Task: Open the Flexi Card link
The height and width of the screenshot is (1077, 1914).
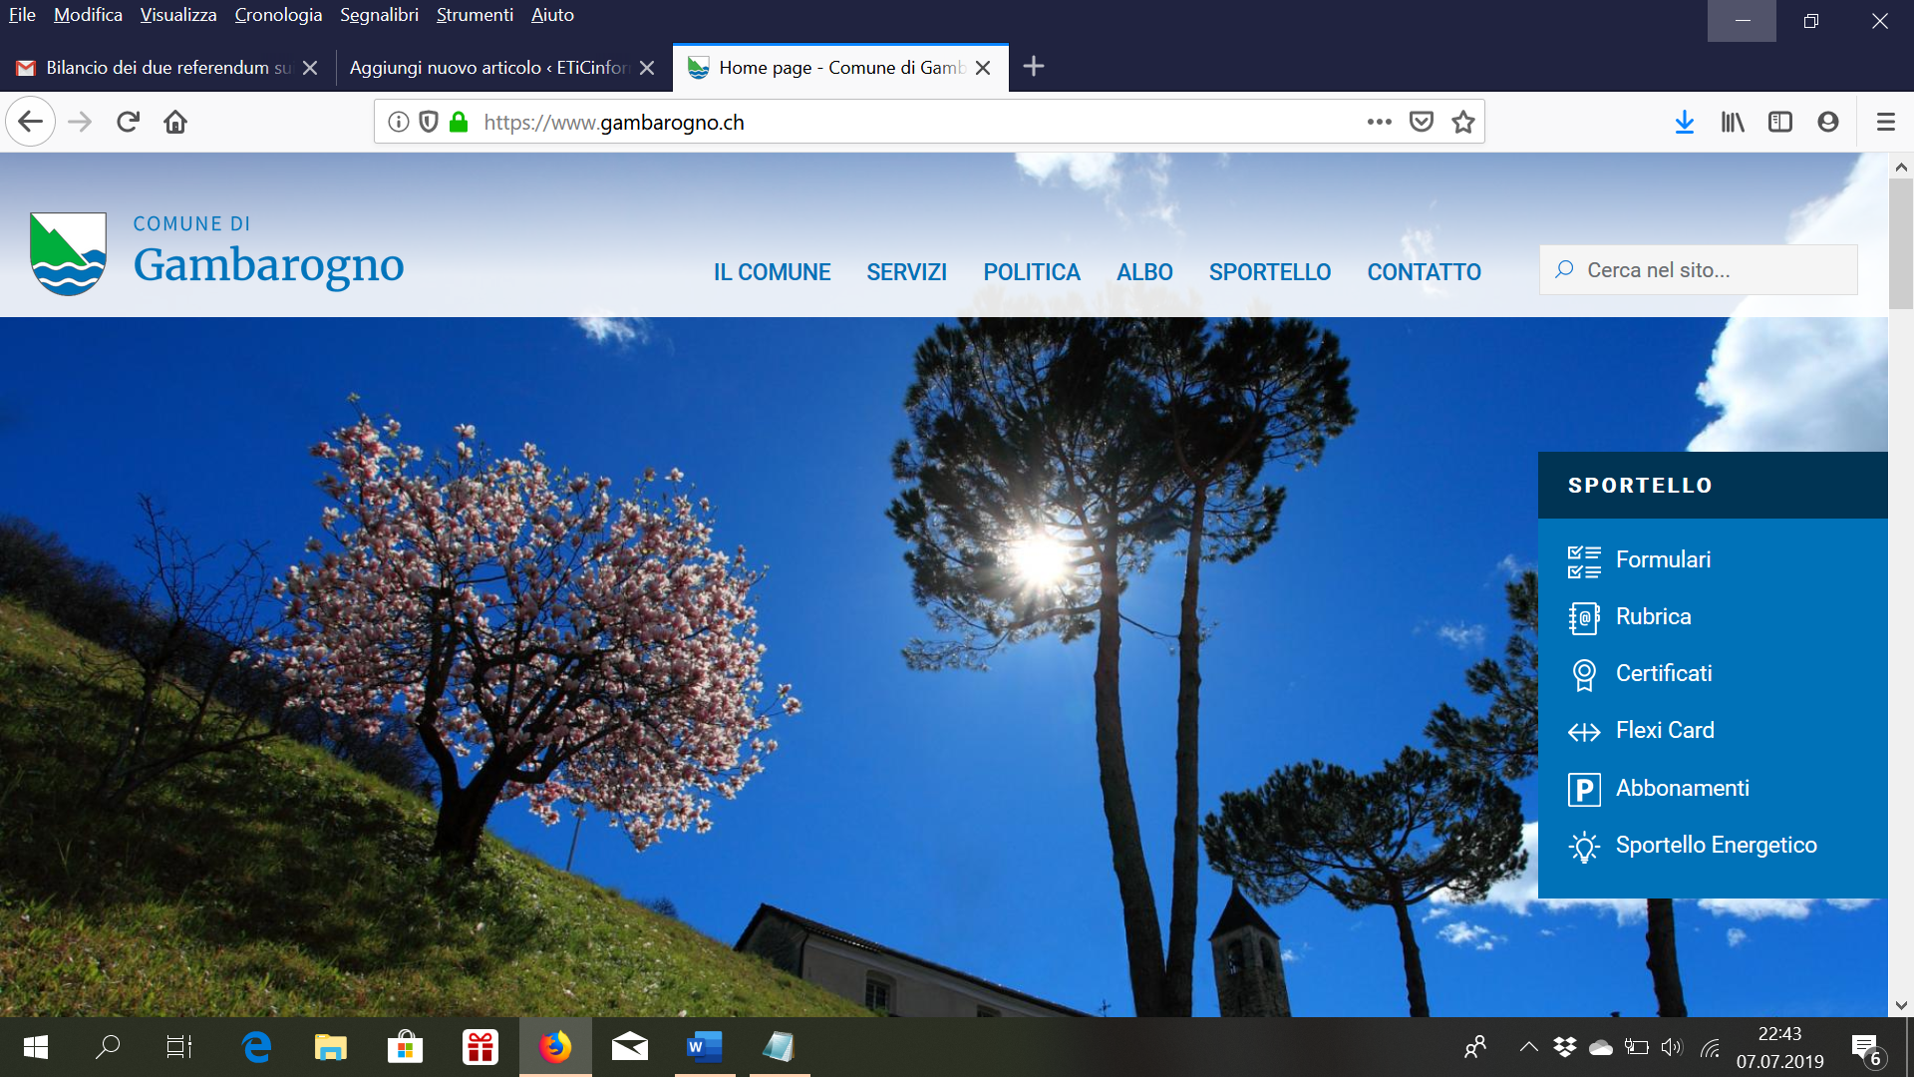Action: [x=1665, y=730]
